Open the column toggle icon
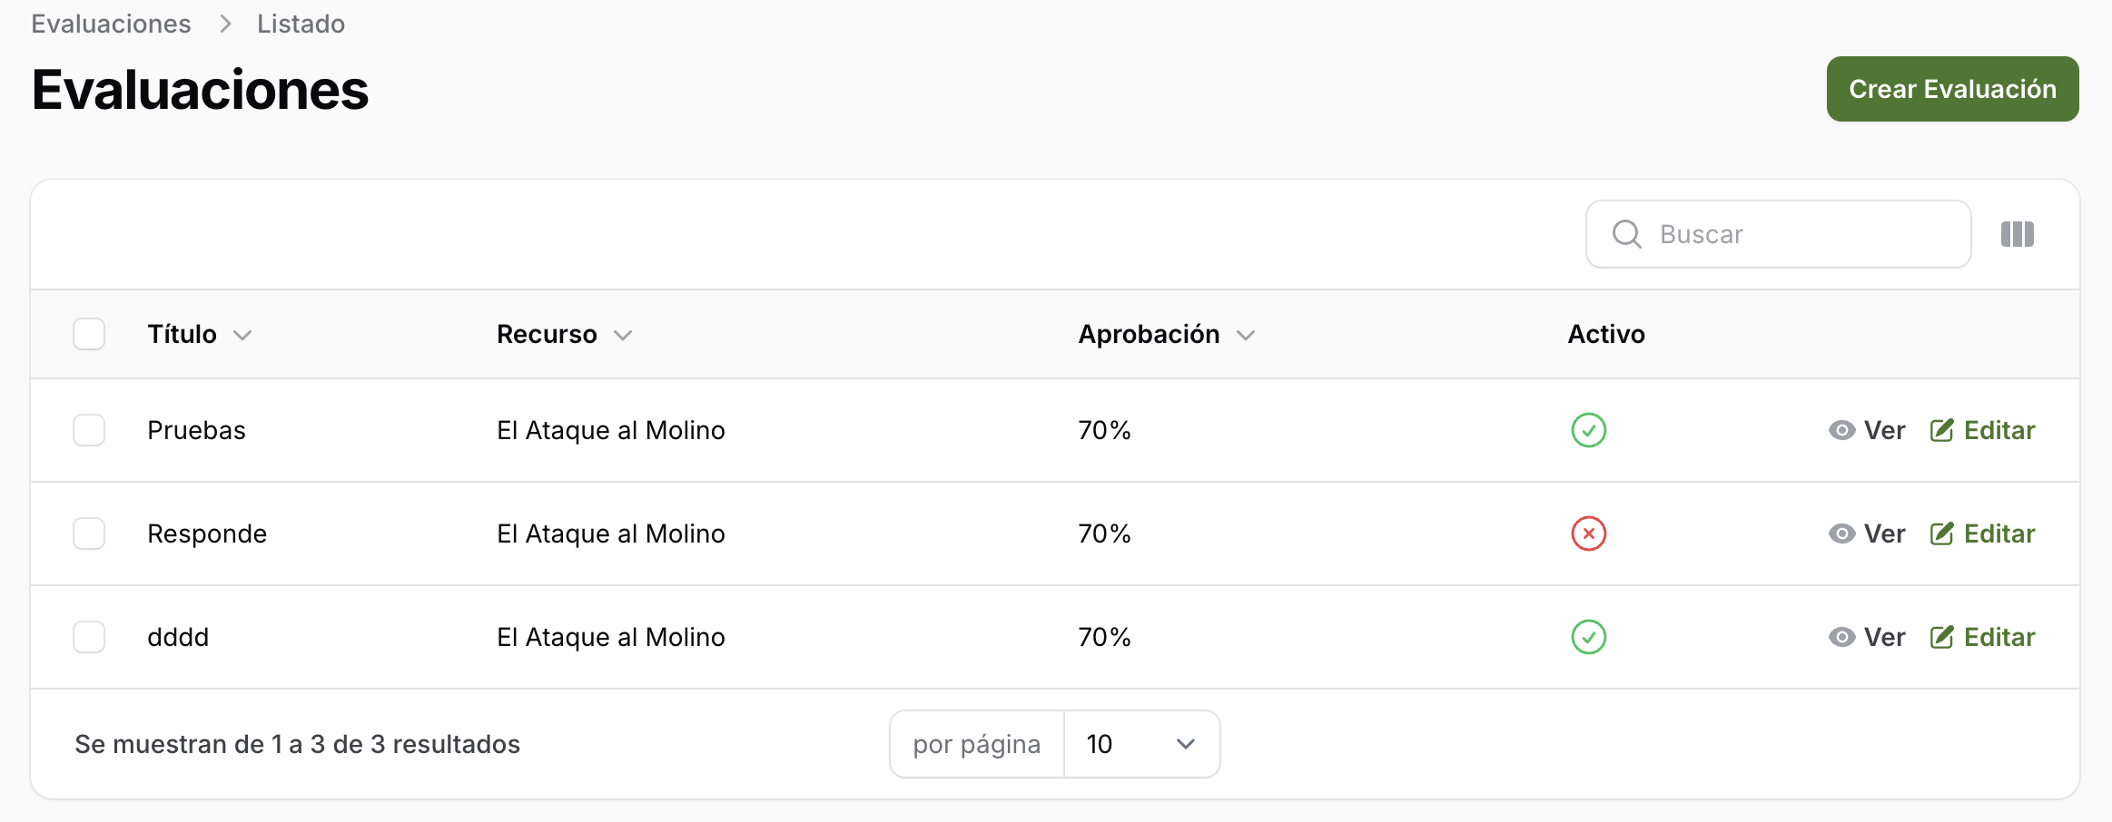The width and height of the screenshot is (2112, 822). coord(2017,234)
